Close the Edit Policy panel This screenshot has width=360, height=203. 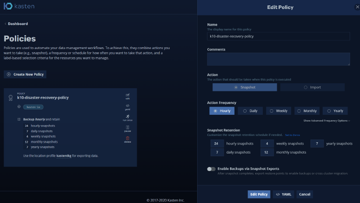pyautogui.click(x=357, y=7)
